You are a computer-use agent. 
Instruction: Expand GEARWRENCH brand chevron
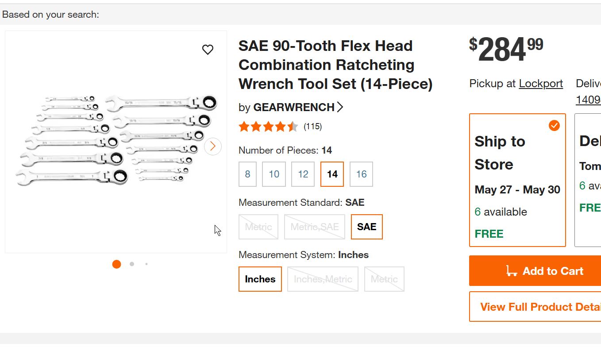coord(340,107)
